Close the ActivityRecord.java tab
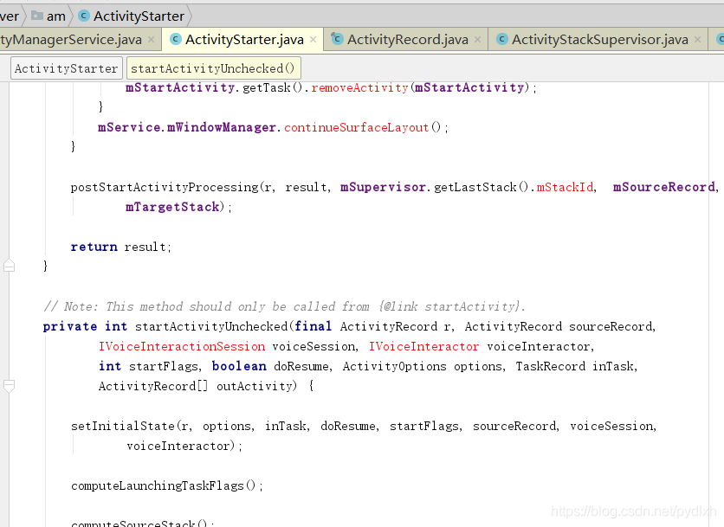Screen dimensions: 724x527 [x=477, y=40]
